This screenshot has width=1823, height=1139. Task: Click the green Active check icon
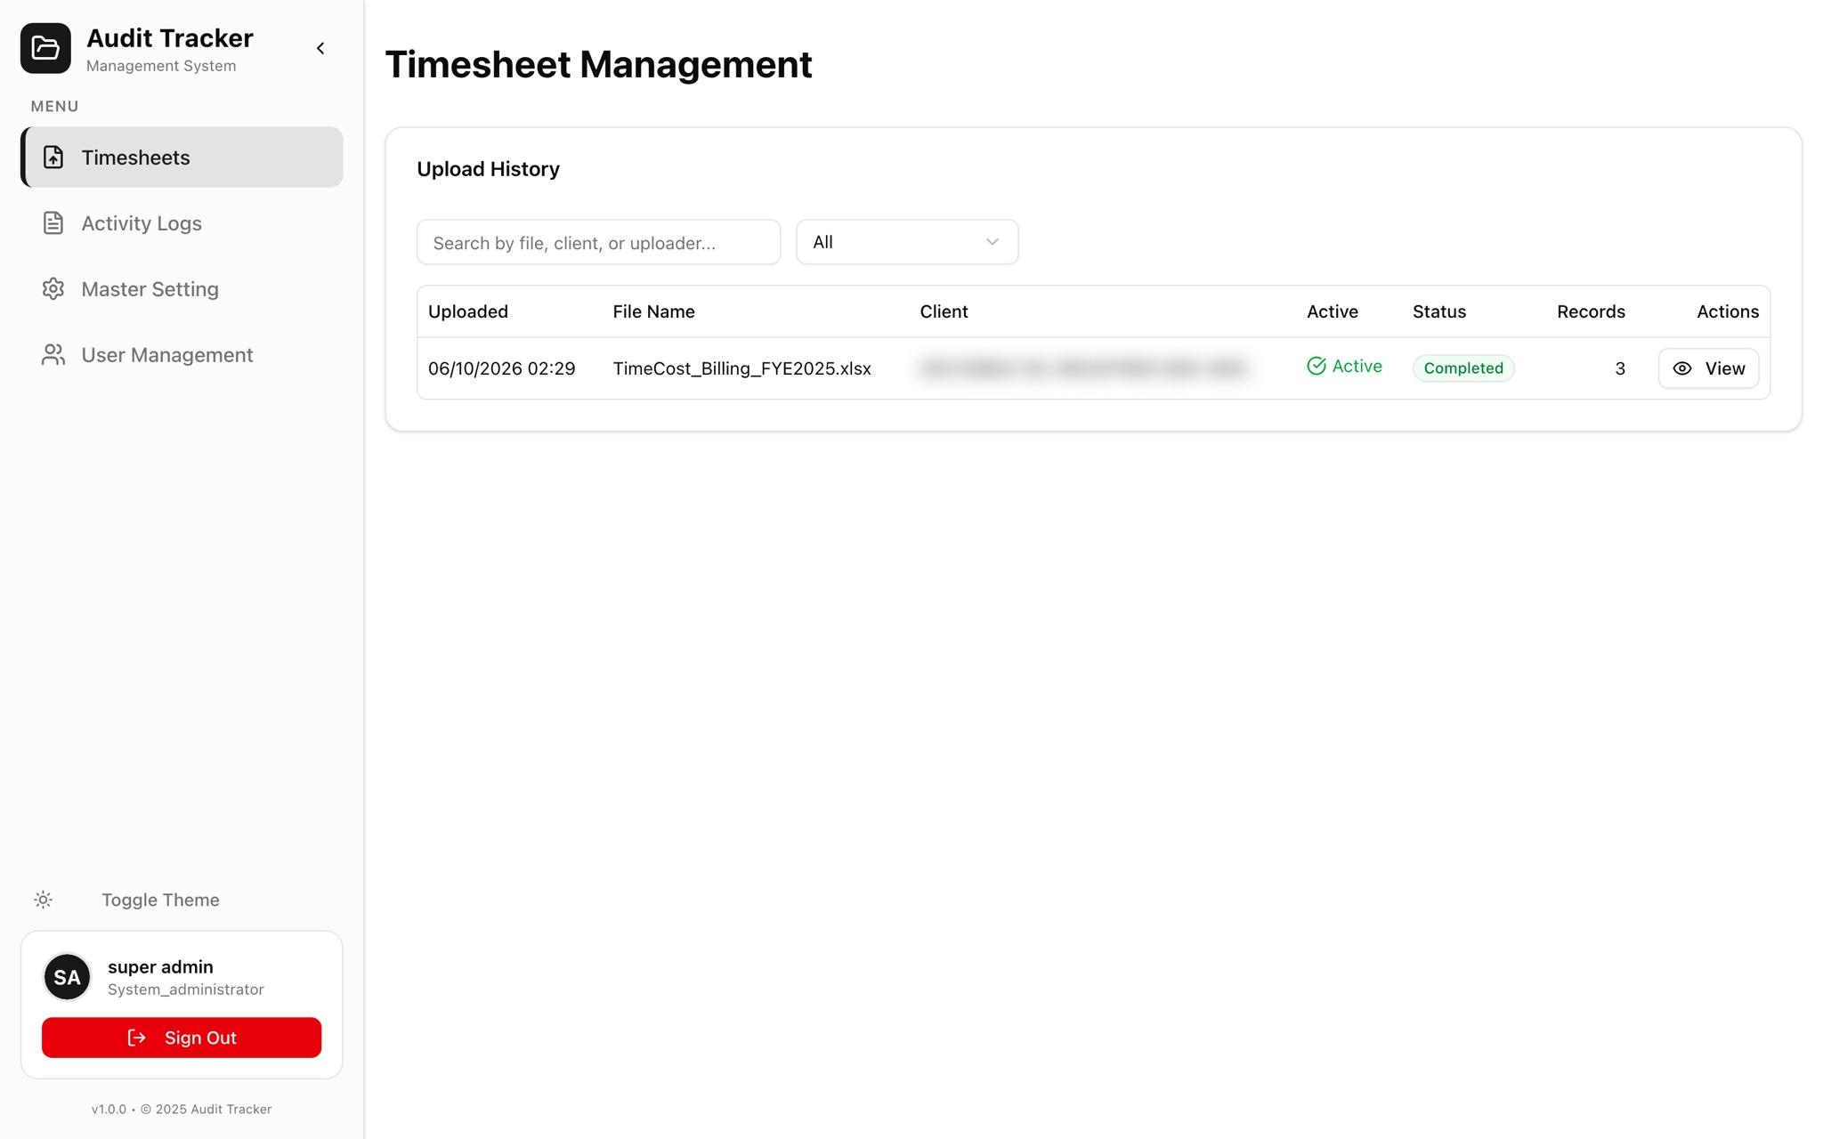coord(1317,366)
